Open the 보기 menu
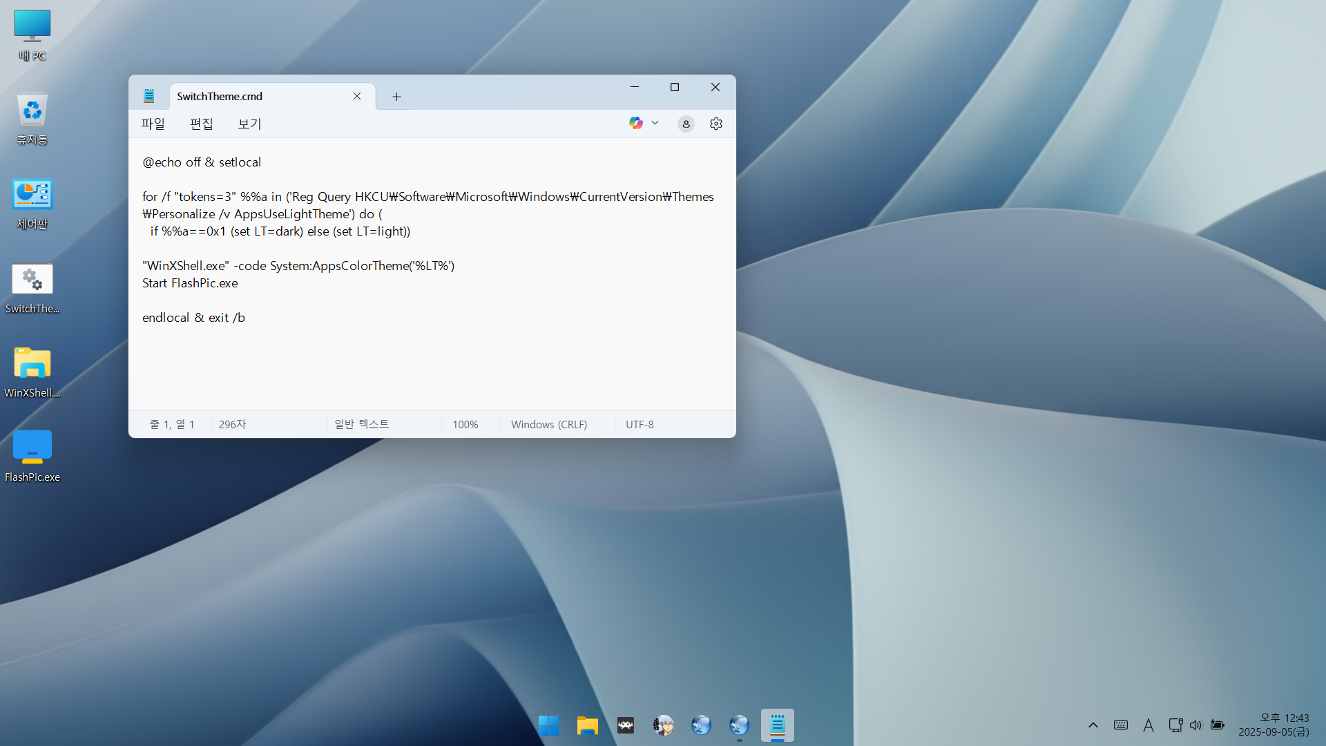The width and height of the screenshot is (1326, 746). click(249, 124)
